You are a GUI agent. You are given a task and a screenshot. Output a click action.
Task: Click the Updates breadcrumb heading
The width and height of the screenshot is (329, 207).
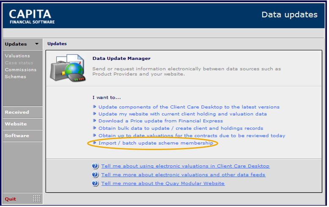click(57, 44)
